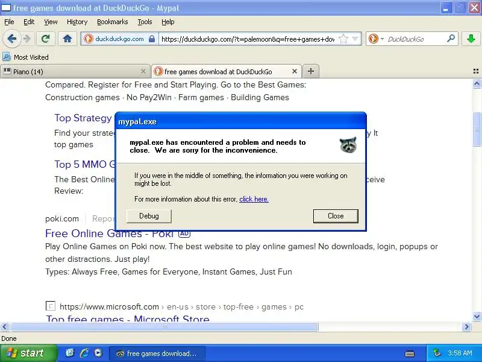Viewport: 482px width, 362px height.
Task: Open the History menu
Action: click(77, 22)
